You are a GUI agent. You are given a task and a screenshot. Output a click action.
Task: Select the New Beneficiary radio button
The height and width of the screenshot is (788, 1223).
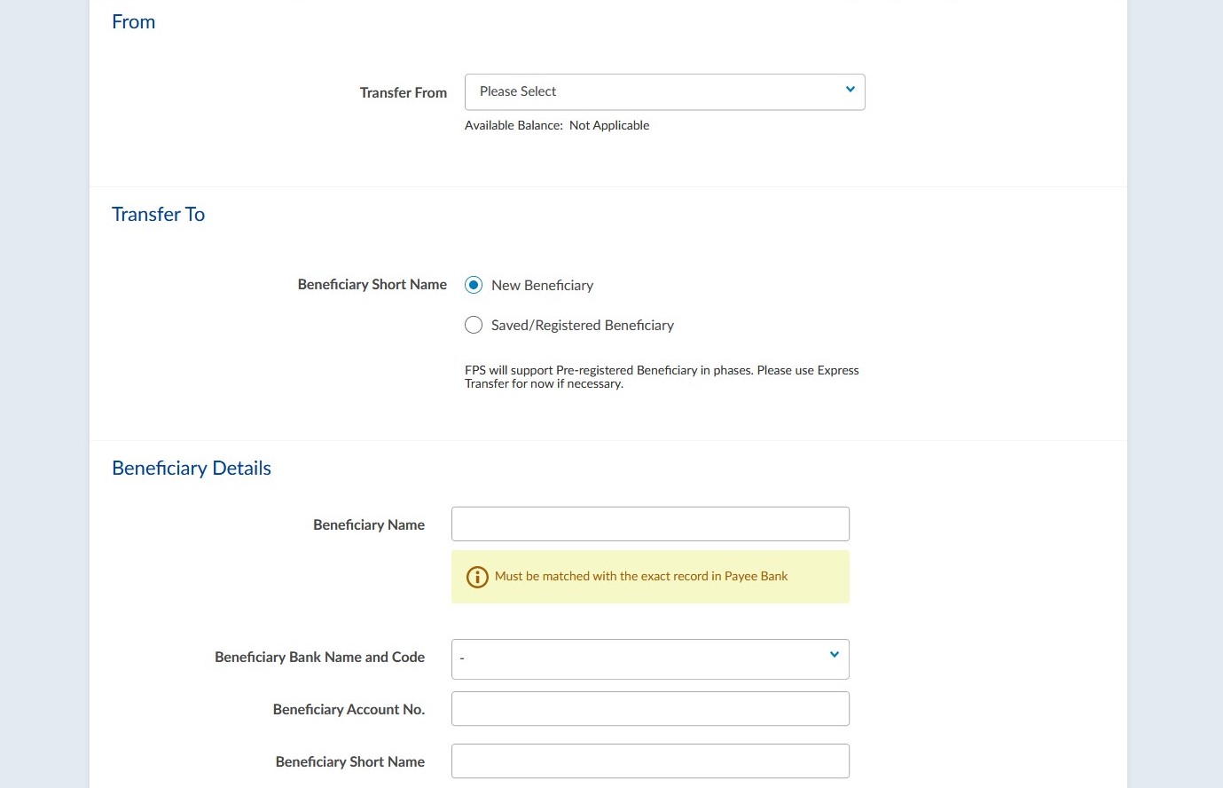pyautogui.click(x=474, y=285)
